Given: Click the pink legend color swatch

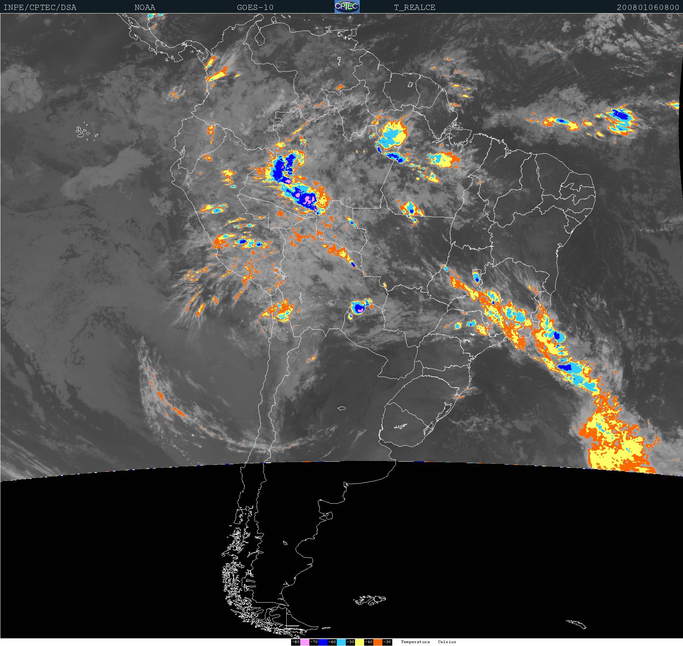Looking at the screenshot, I should point(305,642).
